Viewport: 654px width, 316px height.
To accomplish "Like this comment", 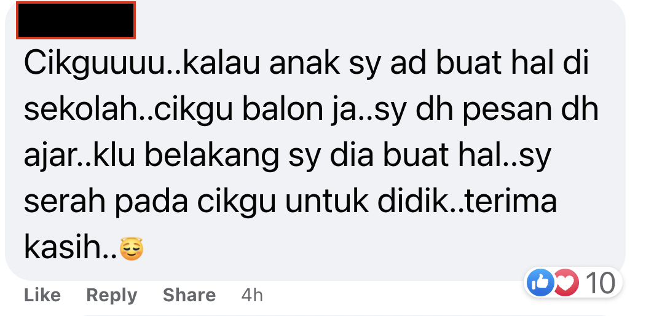I will pyautogui.click(x=42, y=295).
